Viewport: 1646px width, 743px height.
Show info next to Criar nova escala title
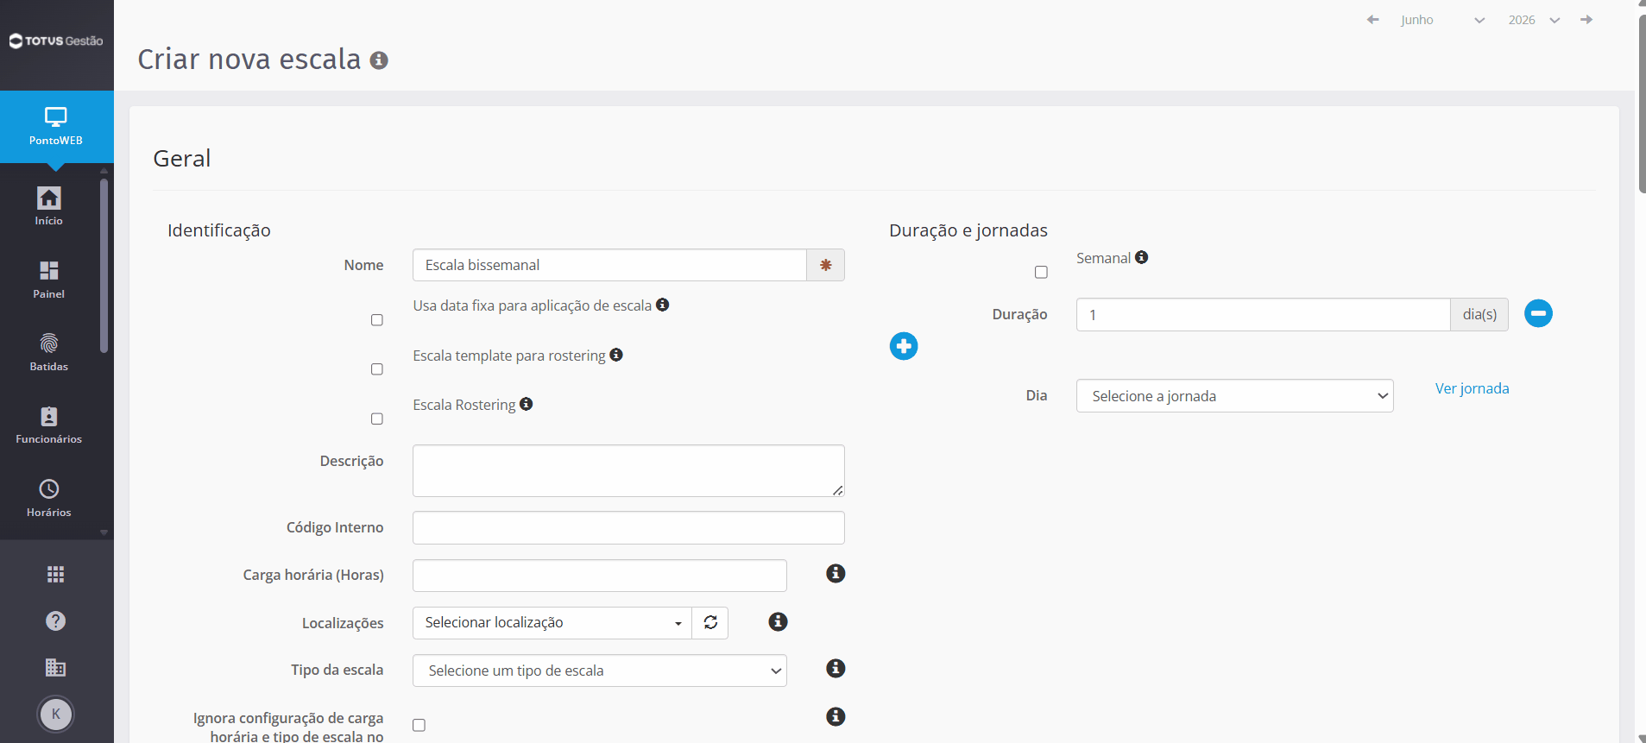(379, 60)
